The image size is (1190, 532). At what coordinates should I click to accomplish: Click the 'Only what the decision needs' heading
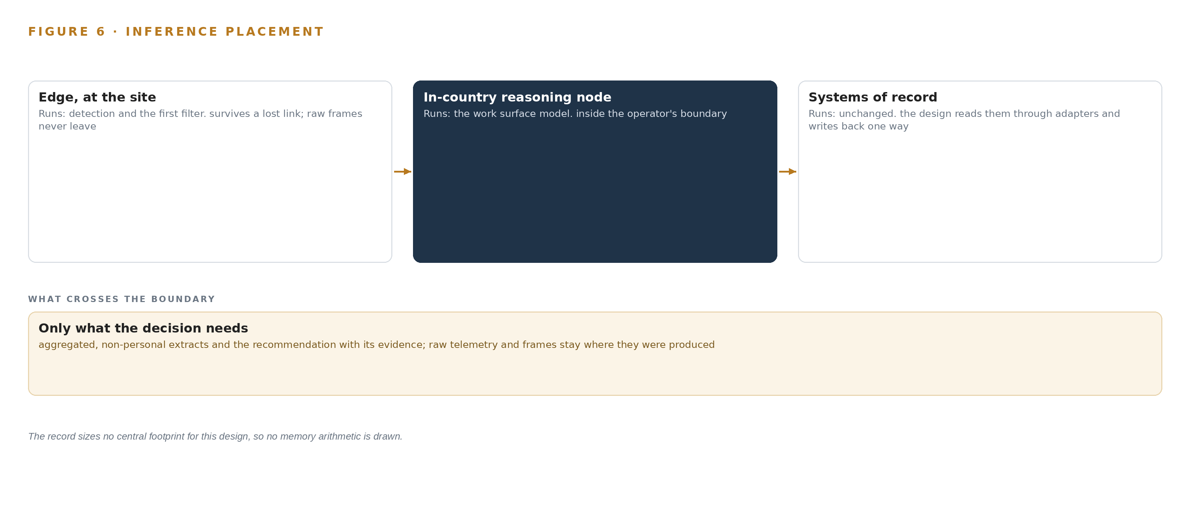coord(143,328)
